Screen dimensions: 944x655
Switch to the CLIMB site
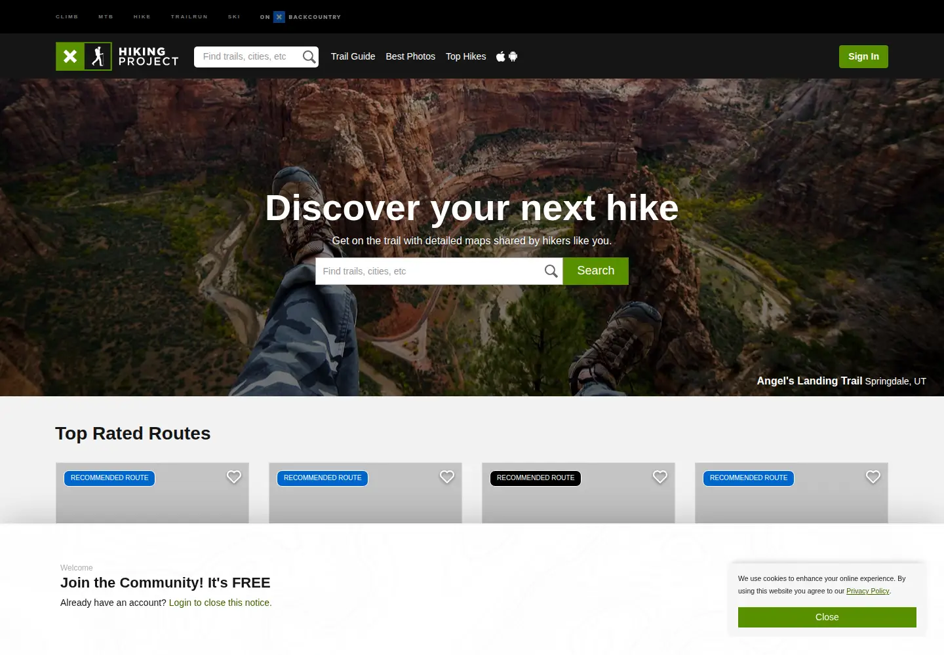click(67, 17)
